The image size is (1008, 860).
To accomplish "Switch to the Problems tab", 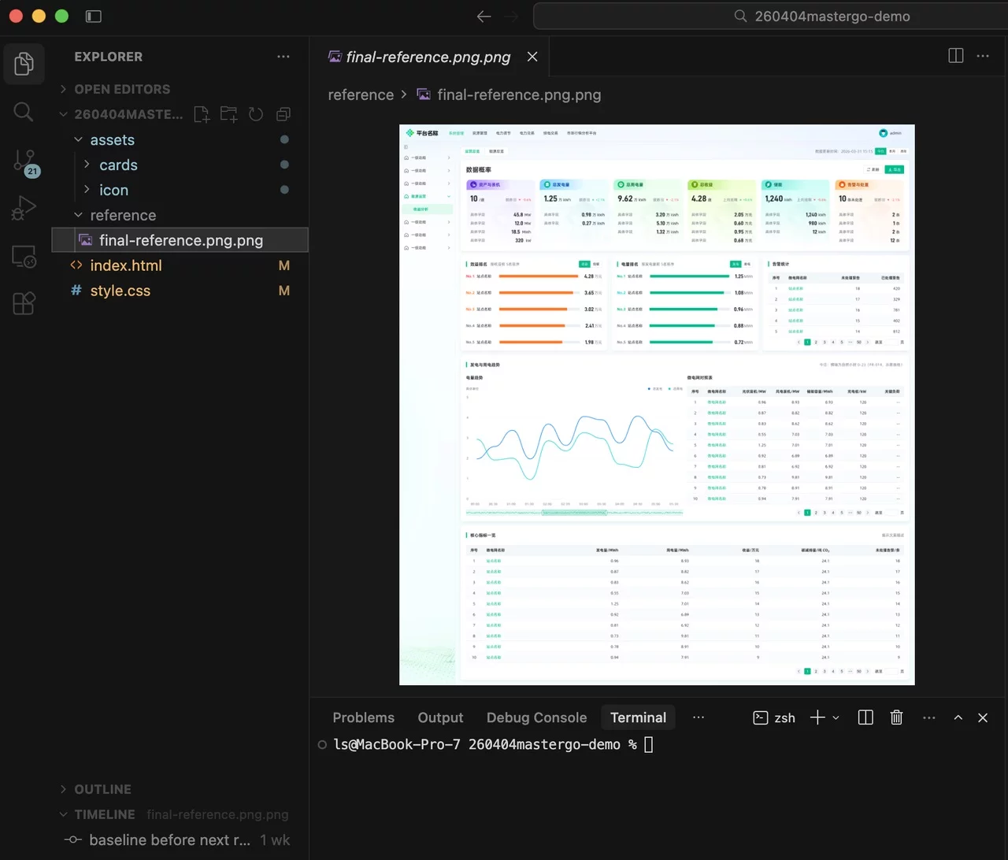I will (363, 717).
